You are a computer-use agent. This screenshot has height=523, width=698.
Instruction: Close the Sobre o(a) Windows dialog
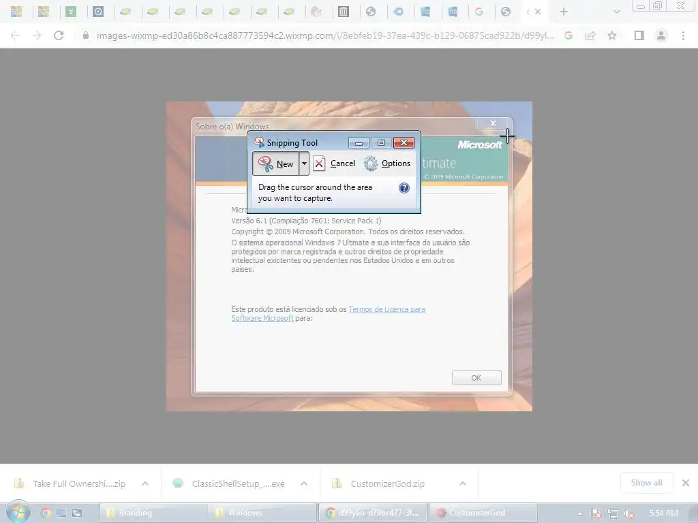493,123
